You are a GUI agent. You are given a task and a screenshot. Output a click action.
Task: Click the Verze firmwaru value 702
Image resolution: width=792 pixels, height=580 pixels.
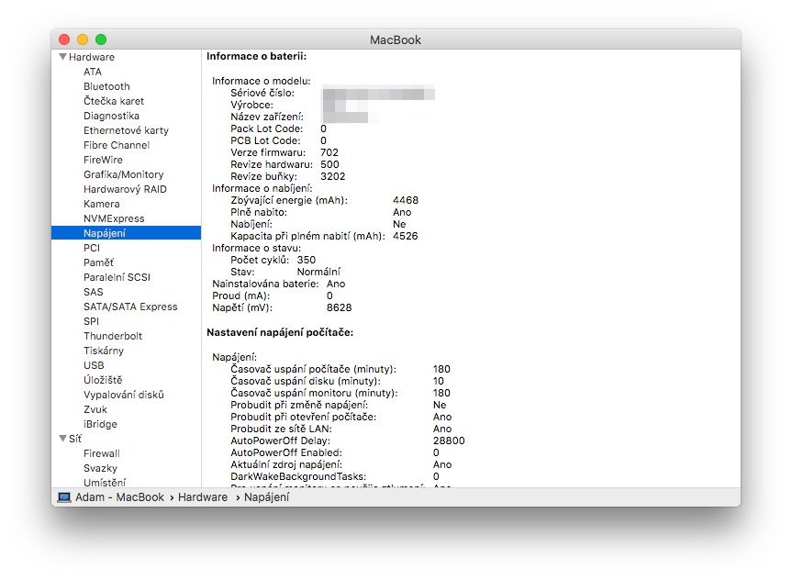coord(329,152)
